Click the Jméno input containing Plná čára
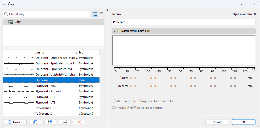 184,22
